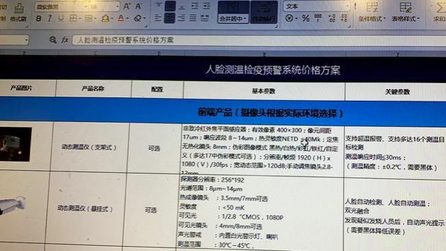Increase font size with the A+ icon
The image size is (446, 251).
[127, 6]
